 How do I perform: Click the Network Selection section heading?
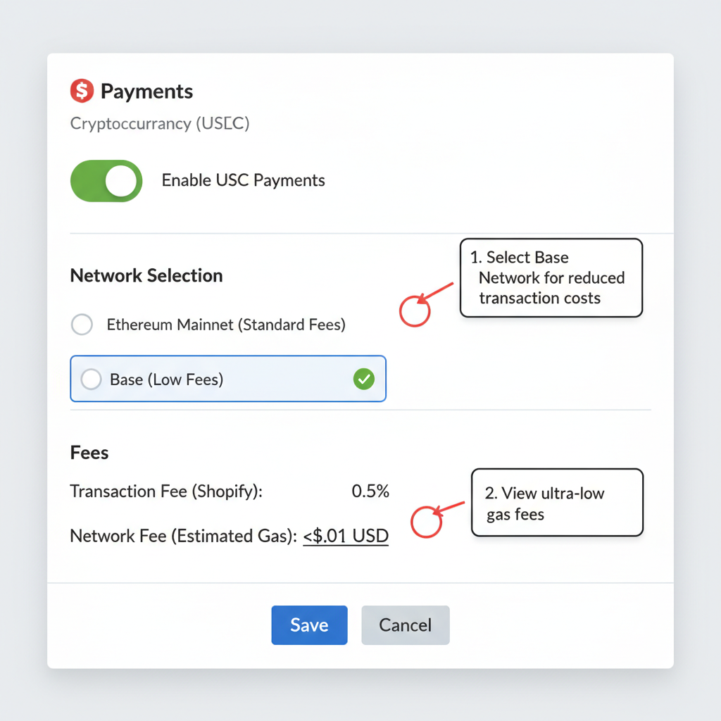pos(146,275)
